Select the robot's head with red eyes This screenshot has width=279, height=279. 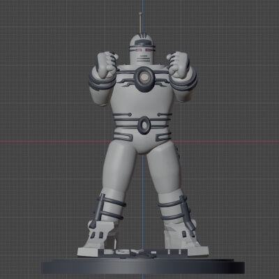[x=142, y=50]
